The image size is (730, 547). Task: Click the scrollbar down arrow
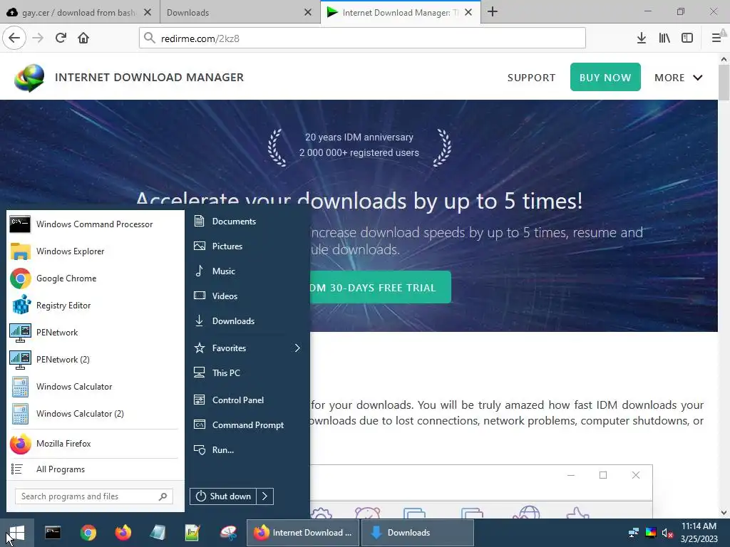coord(724,513)
